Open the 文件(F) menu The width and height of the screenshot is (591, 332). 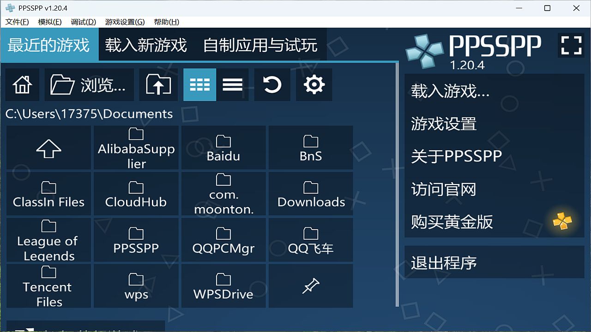[x=17, y=22]
